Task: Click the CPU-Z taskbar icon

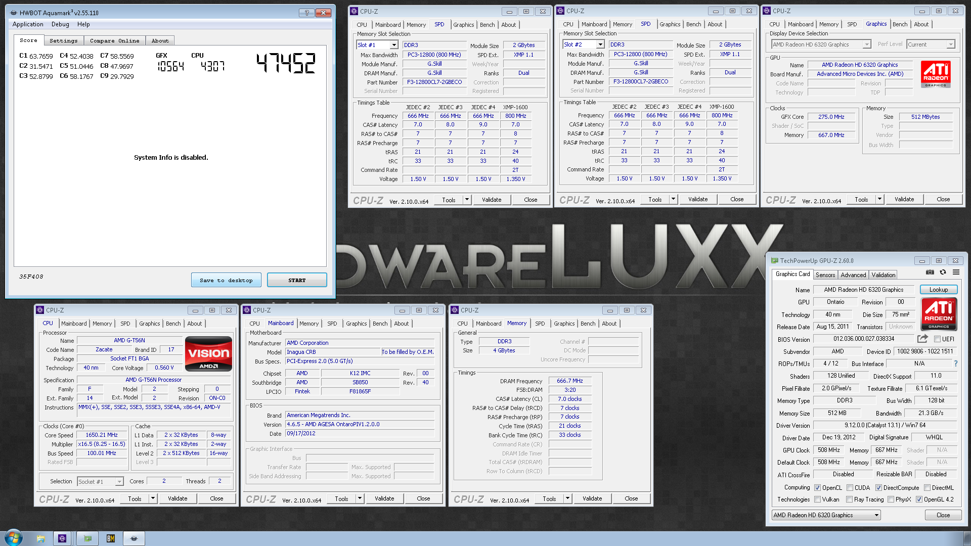Action: click(62, 538)
